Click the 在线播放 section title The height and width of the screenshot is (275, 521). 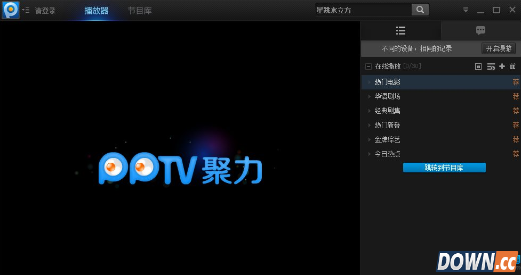(x=388, y=66)
